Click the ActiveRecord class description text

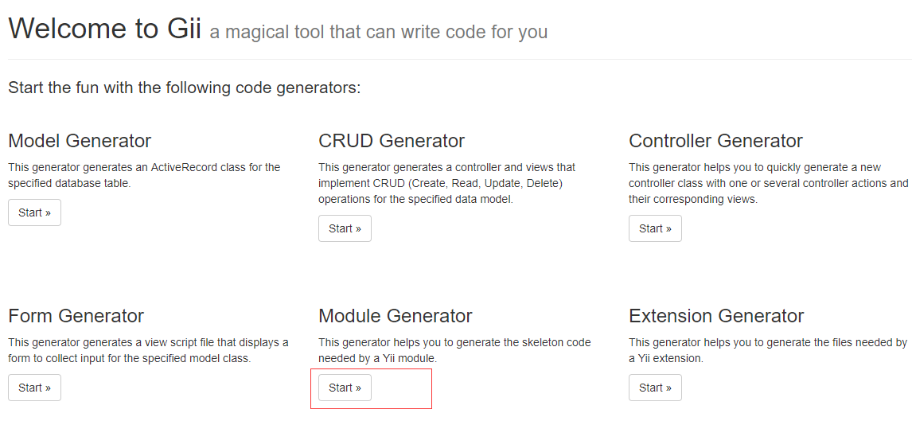click(144, 175)
